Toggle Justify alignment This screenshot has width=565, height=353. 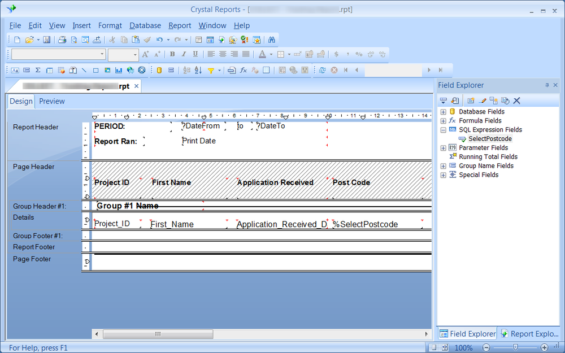point(246,54)
